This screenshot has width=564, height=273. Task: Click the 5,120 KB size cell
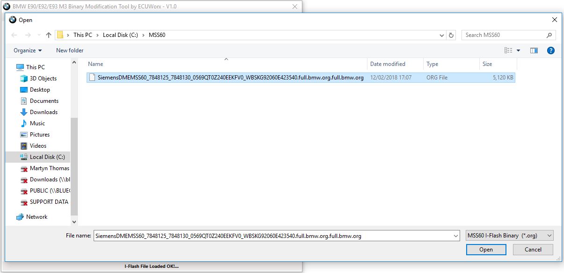503,78
